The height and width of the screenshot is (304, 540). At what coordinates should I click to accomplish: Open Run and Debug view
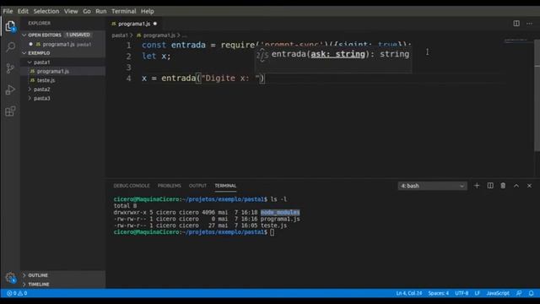[x=10, y=90]
